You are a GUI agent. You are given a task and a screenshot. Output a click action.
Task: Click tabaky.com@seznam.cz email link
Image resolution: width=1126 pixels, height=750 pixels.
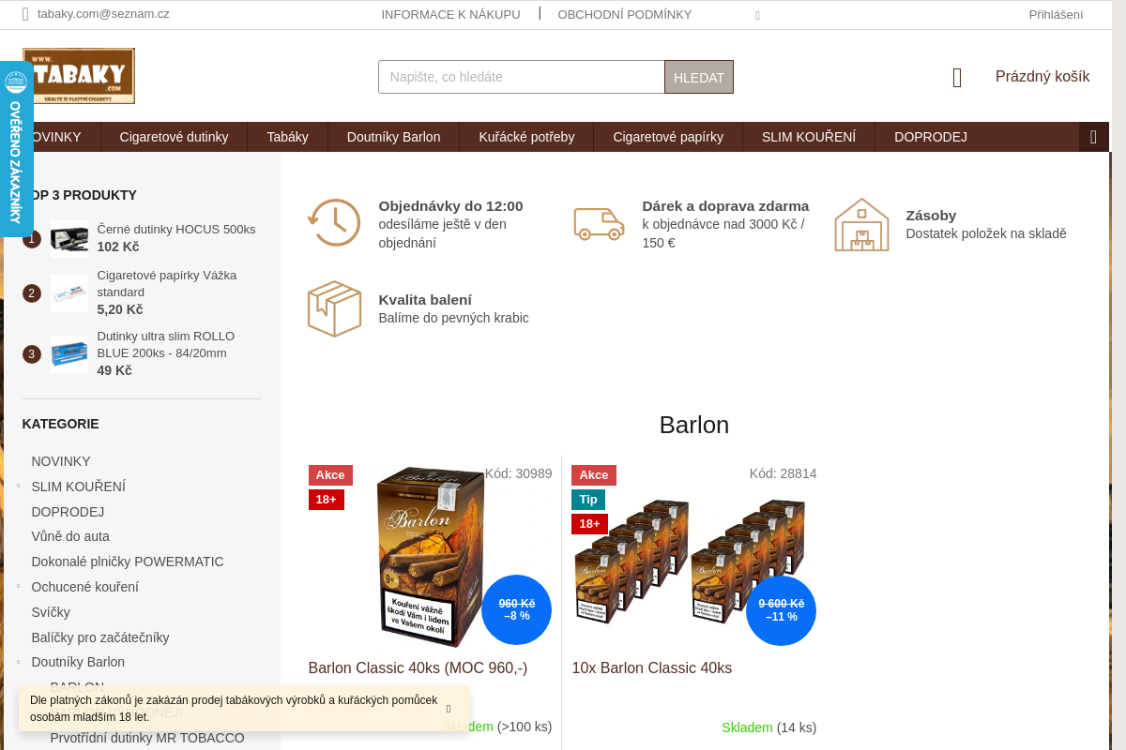[x=103, y=14]
